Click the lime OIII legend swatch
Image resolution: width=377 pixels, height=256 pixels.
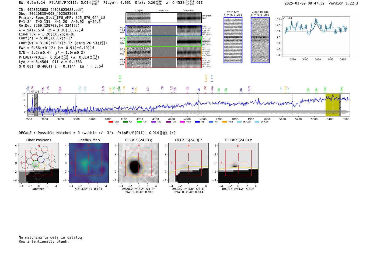pos(139,122)
